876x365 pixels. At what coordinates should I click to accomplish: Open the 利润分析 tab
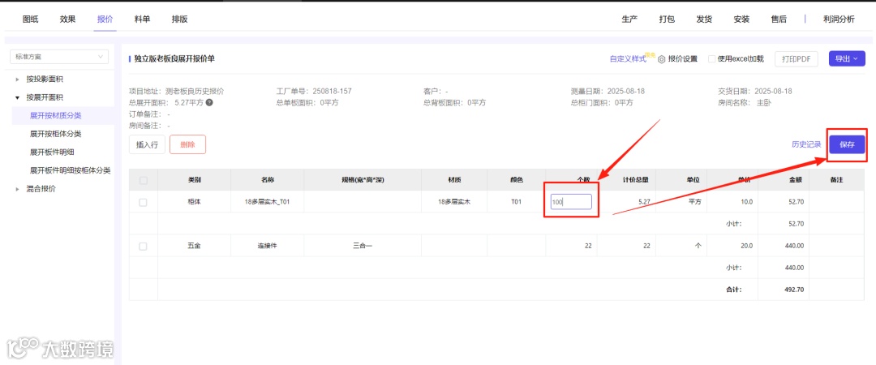(x=839, y=19)
